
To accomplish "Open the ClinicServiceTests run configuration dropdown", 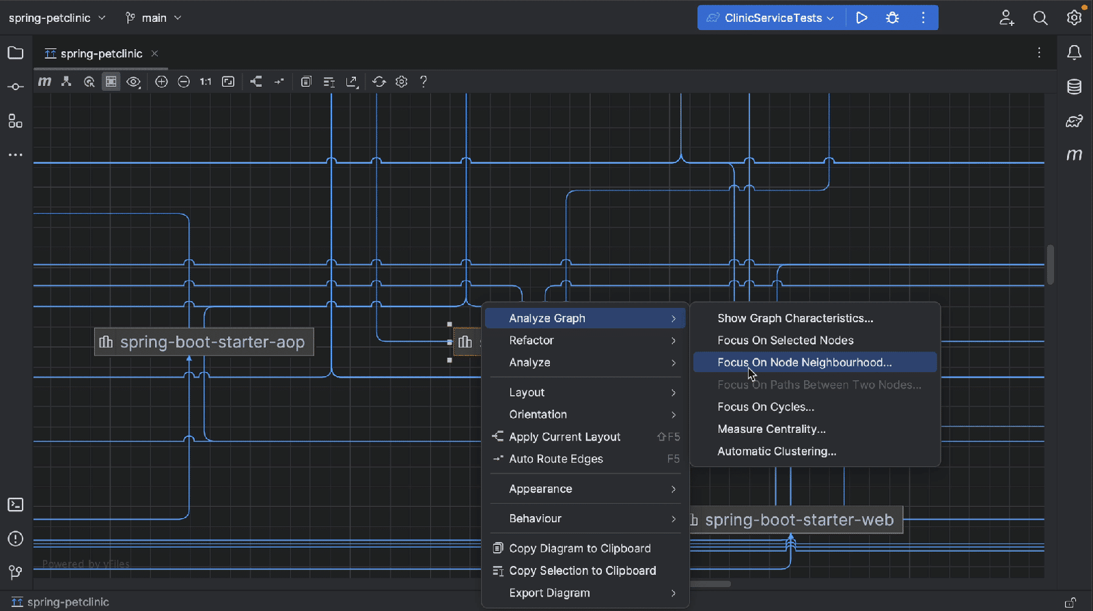I will click(x=771, y=18).
